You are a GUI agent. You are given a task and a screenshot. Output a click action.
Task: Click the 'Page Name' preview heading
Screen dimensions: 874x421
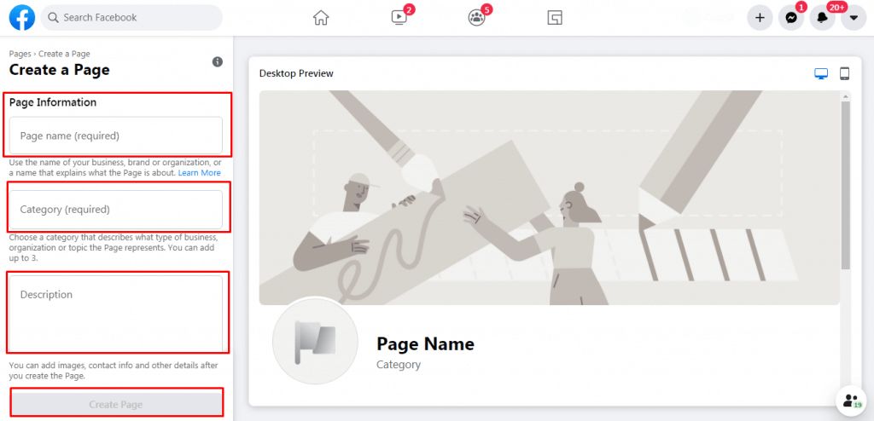(x=425, y=343)
